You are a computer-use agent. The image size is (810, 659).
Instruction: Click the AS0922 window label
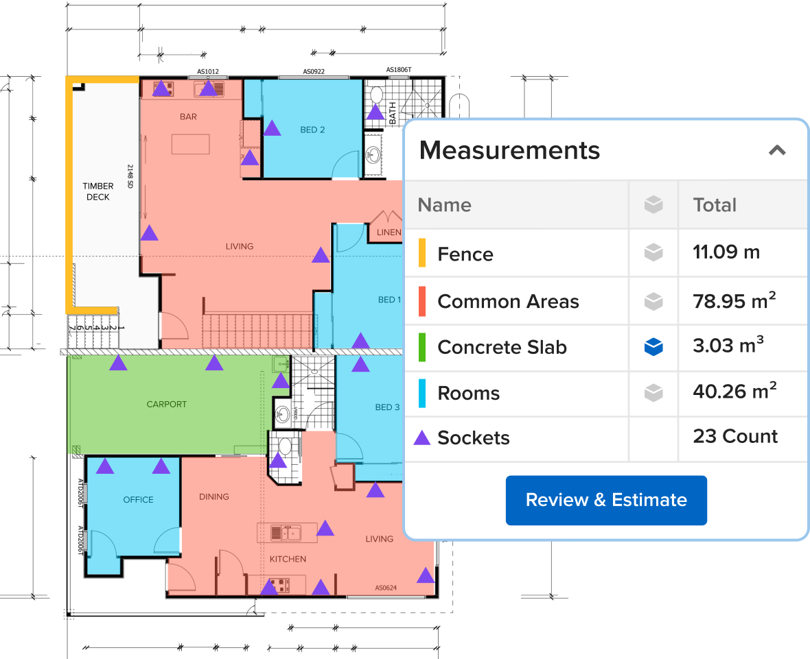[314, 72]
